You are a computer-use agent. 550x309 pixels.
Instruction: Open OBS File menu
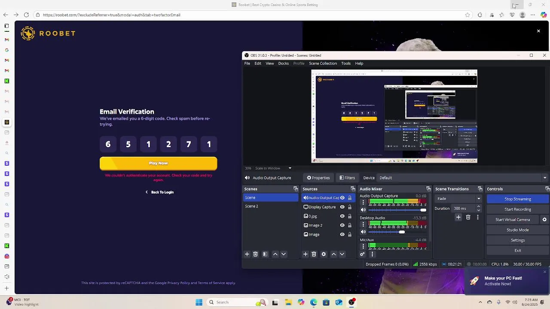tap(247, 63)
